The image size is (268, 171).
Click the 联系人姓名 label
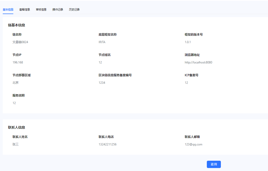(20, 137)
